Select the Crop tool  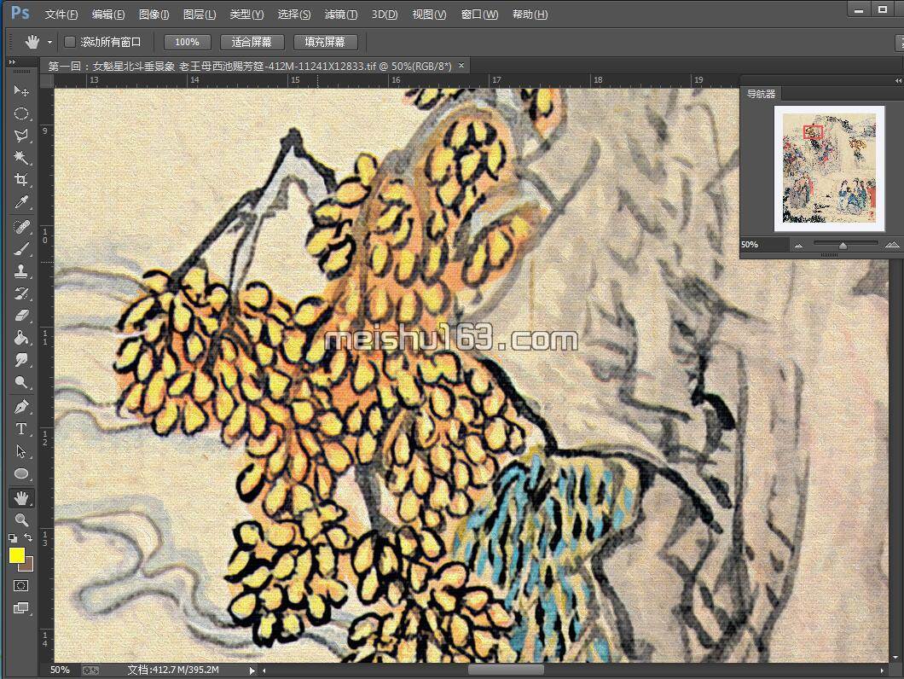[x=21, y=179]
